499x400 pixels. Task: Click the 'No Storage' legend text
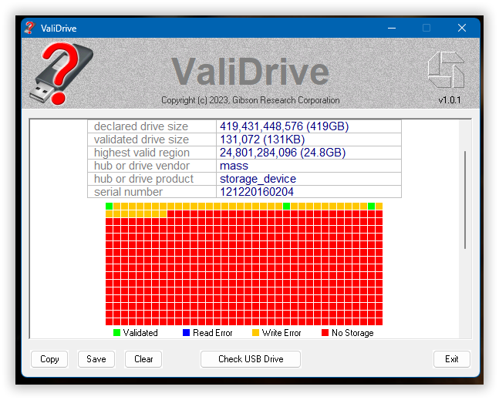(352, 333)
